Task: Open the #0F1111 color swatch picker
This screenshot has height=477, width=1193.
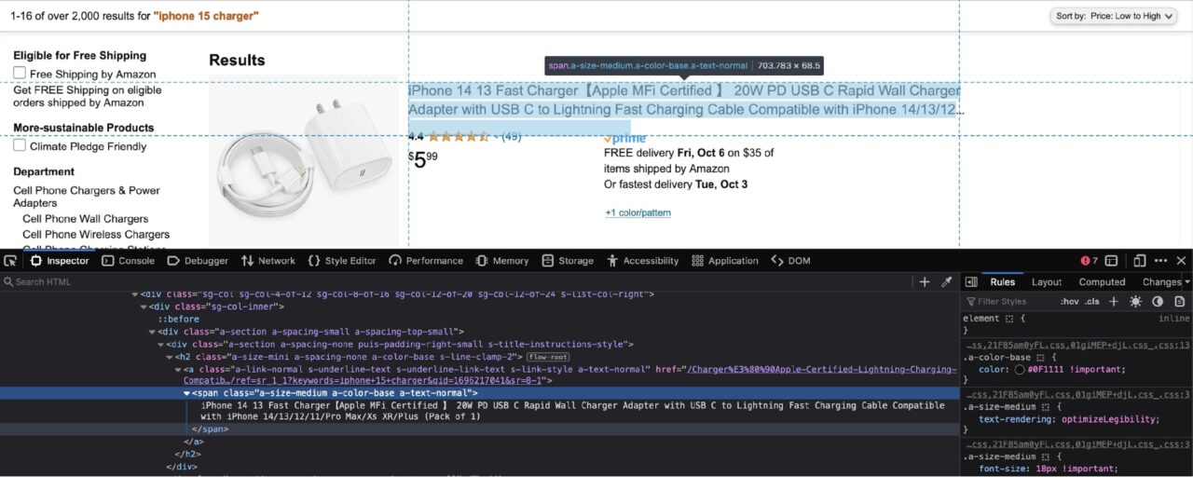Action: 1020,369
